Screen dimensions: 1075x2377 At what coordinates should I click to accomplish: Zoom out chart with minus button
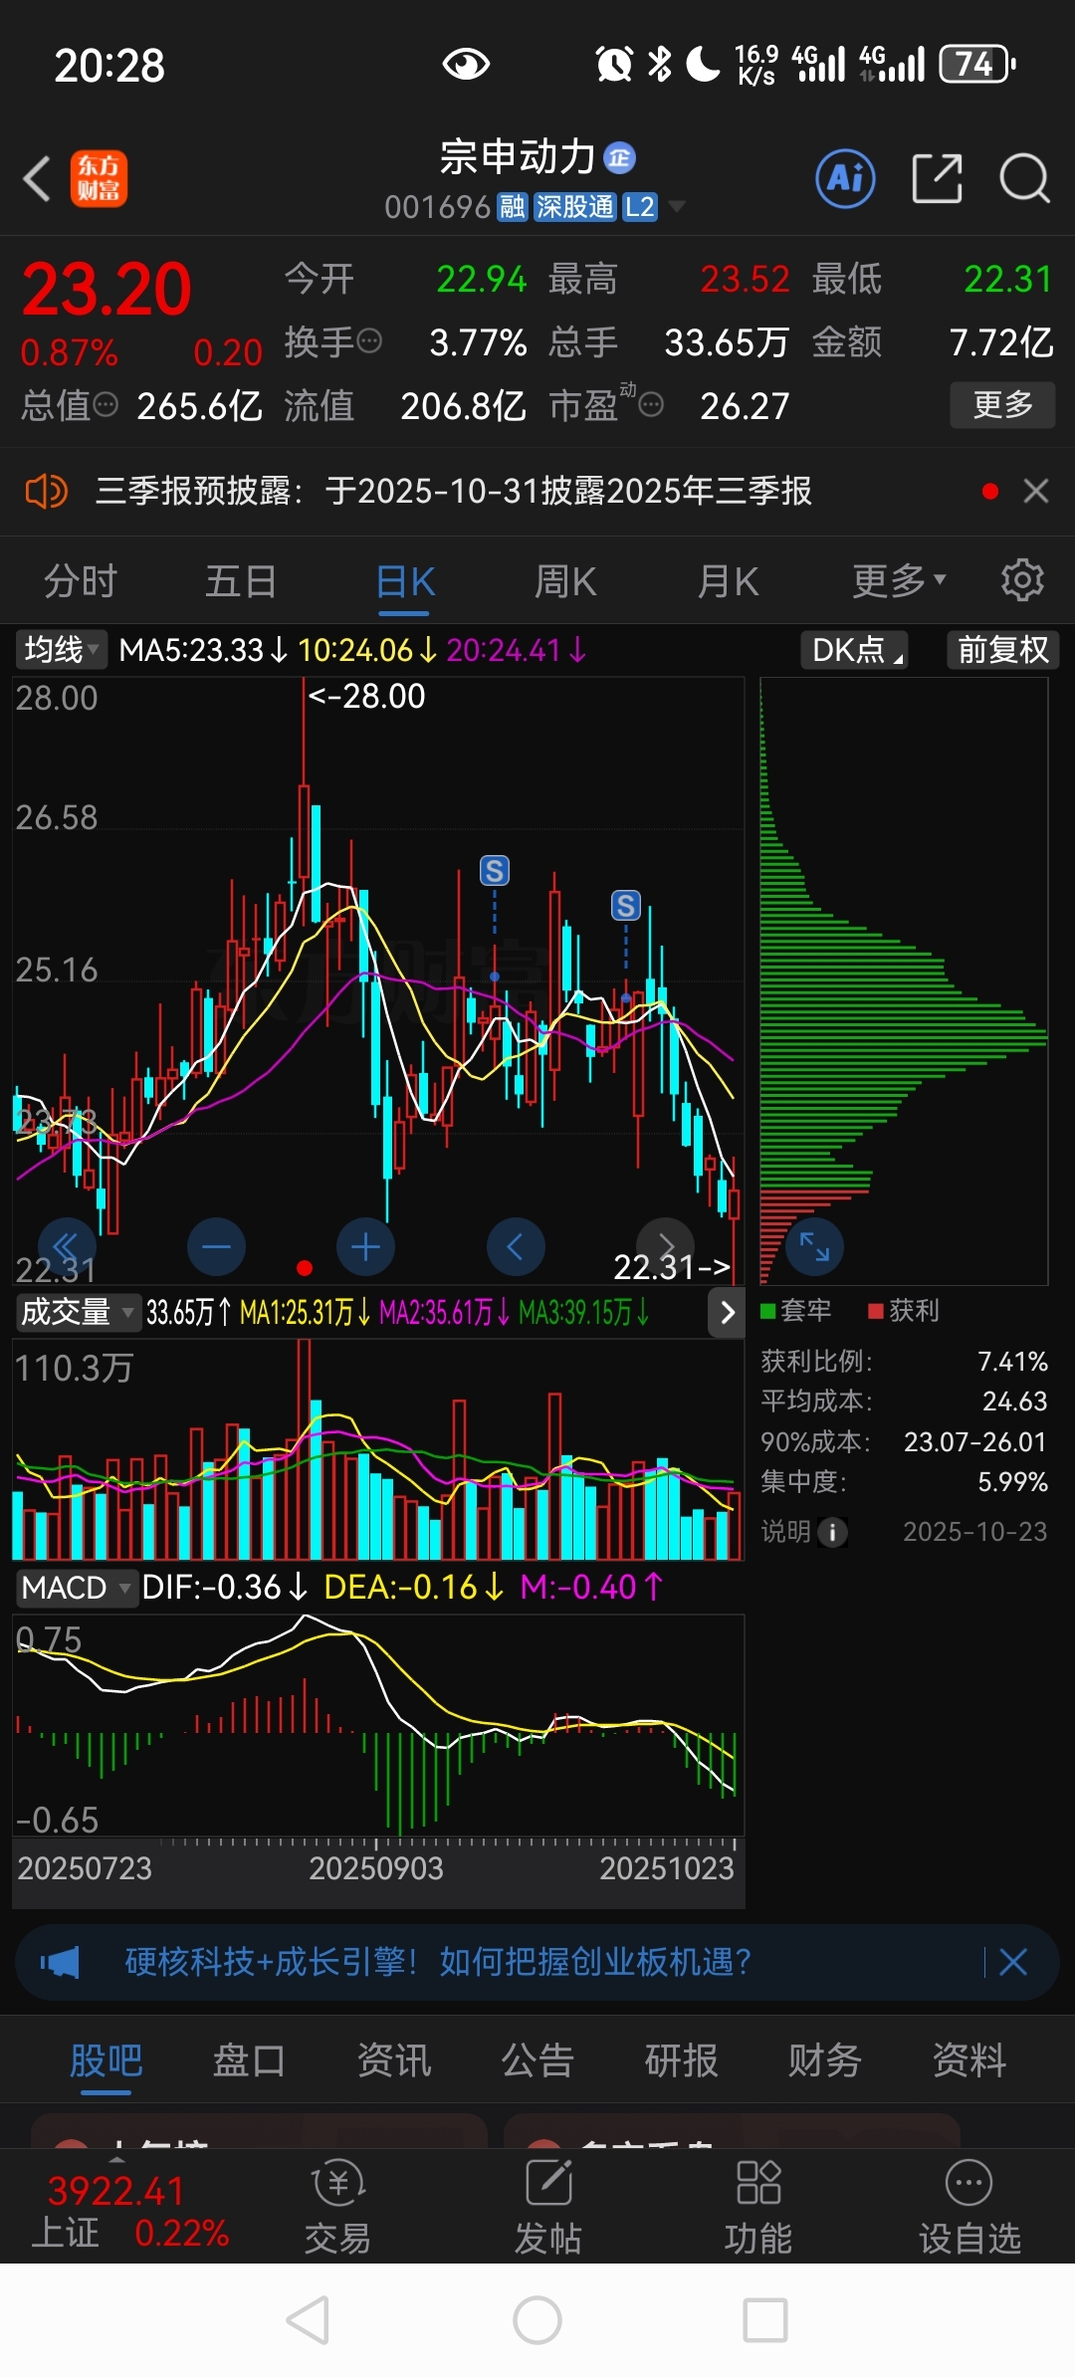[x=216, y=1246]
